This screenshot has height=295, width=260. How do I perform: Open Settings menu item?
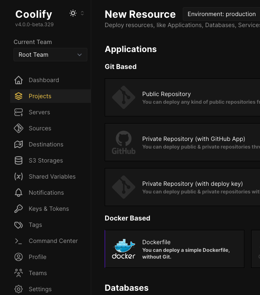pyautogui.click(x=51, y=289)
